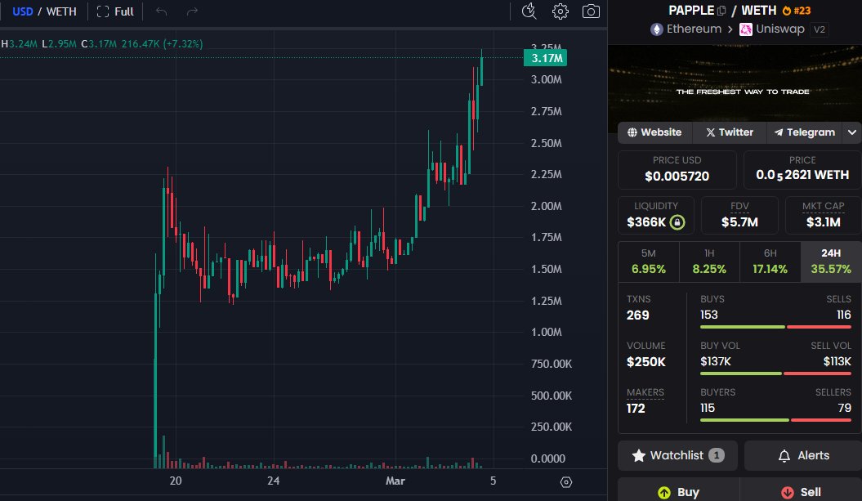Open chart axis settings target icon
Screen dimensions: 862x501
565,482
